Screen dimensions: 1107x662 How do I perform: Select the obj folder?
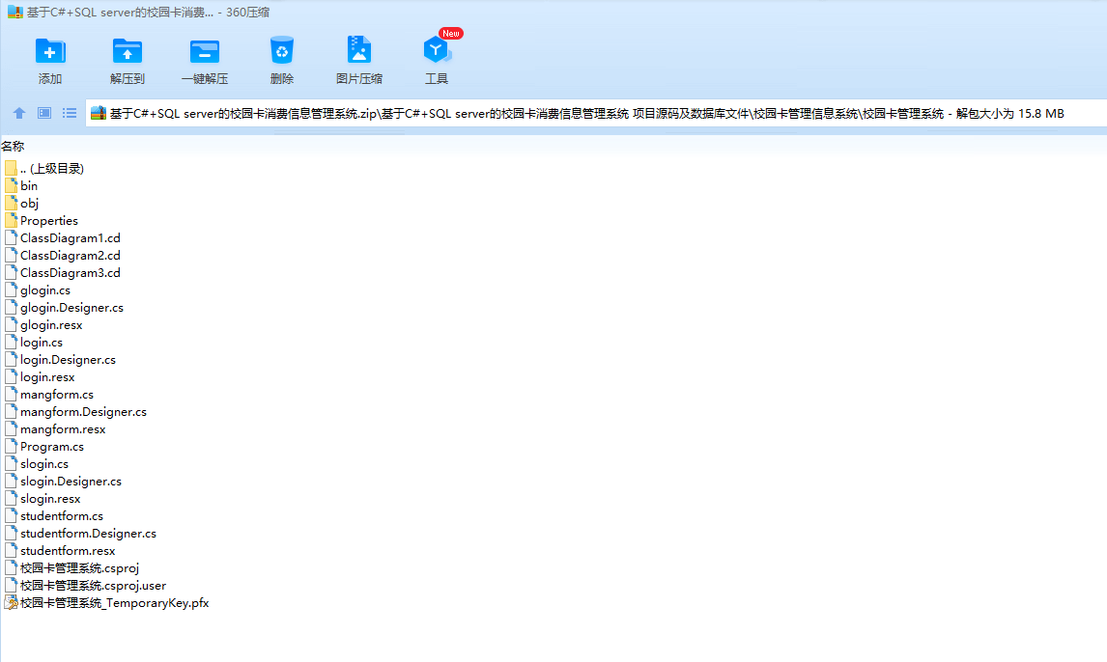click(21, 203)
